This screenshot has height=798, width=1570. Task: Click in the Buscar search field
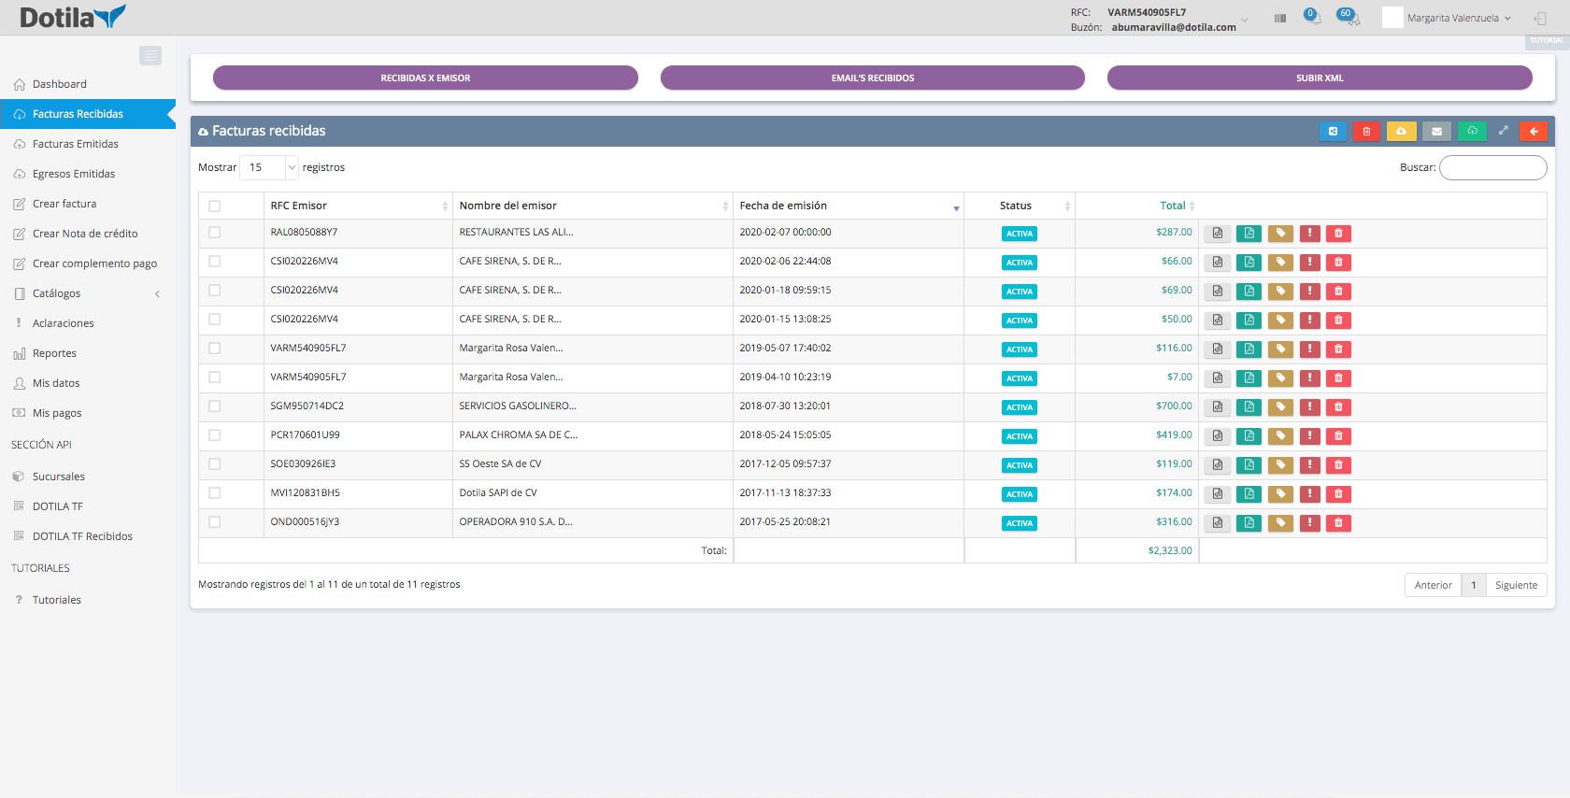[x=1493, y=167]
